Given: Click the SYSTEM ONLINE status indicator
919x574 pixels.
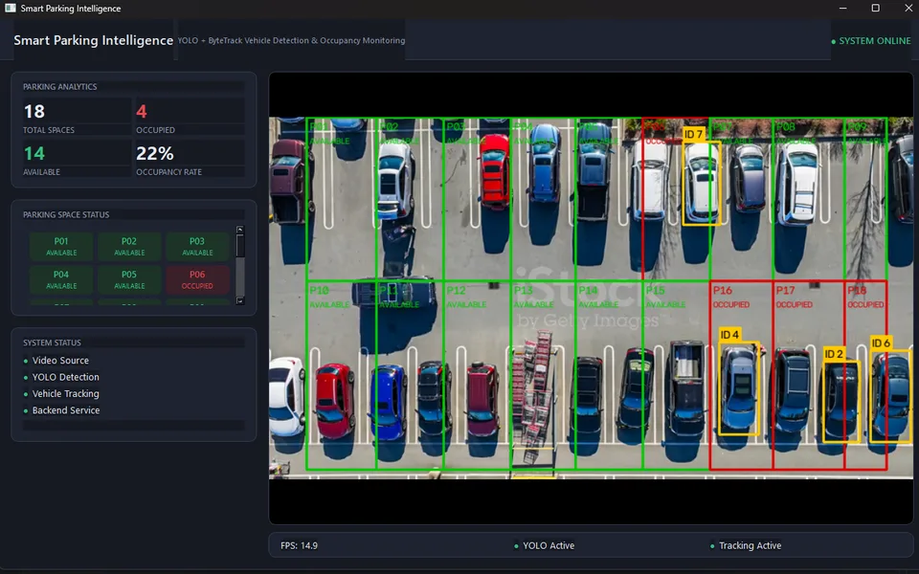Looking at the screenshot, I should tap(871, 41).
